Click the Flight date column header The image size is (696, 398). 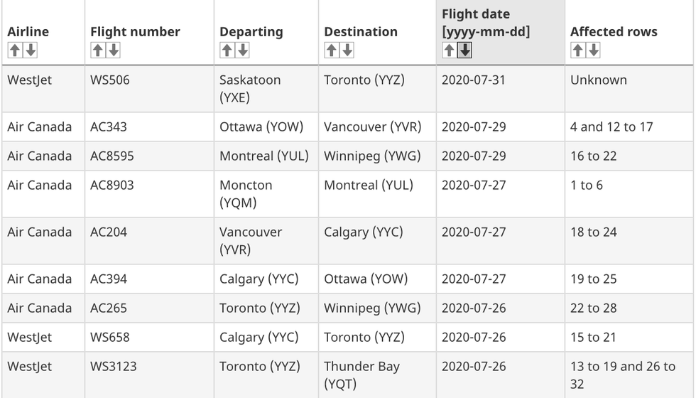tap(486, 23)
